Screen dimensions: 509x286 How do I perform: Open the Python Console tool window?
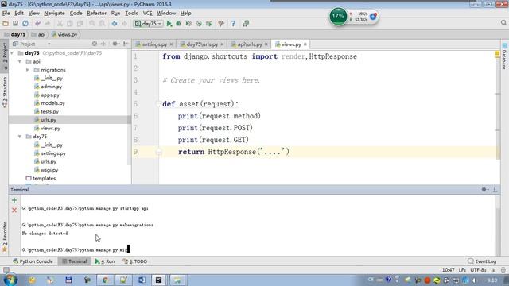[33, 261]
